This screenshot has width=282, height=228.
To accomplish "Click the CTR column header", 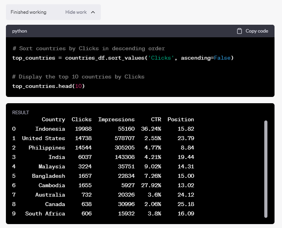I will click(156, 119).
